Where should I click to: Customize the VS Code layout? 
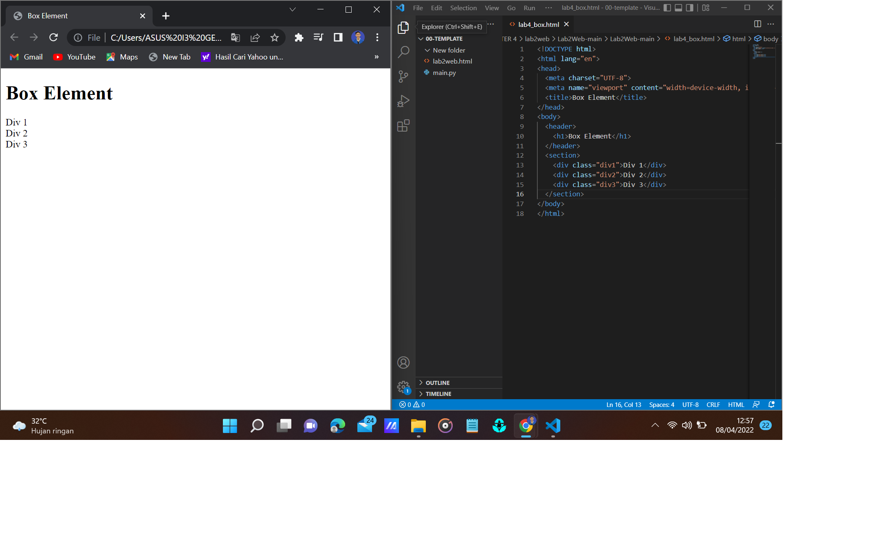(x=706, y=8)
